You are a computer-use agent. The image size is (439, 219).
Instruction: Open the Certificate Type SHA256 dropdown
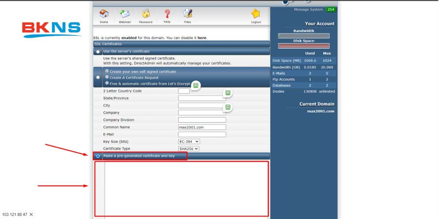pyautogui.click(x=188, y=149)
